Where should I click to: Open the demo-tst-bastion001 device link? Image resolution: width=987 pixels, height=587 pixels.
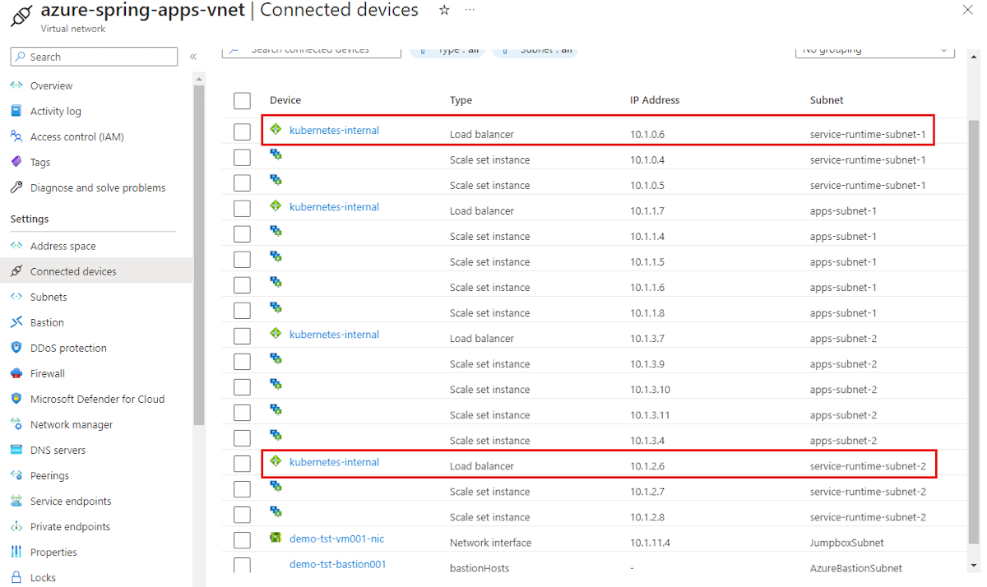click(337, 564)
